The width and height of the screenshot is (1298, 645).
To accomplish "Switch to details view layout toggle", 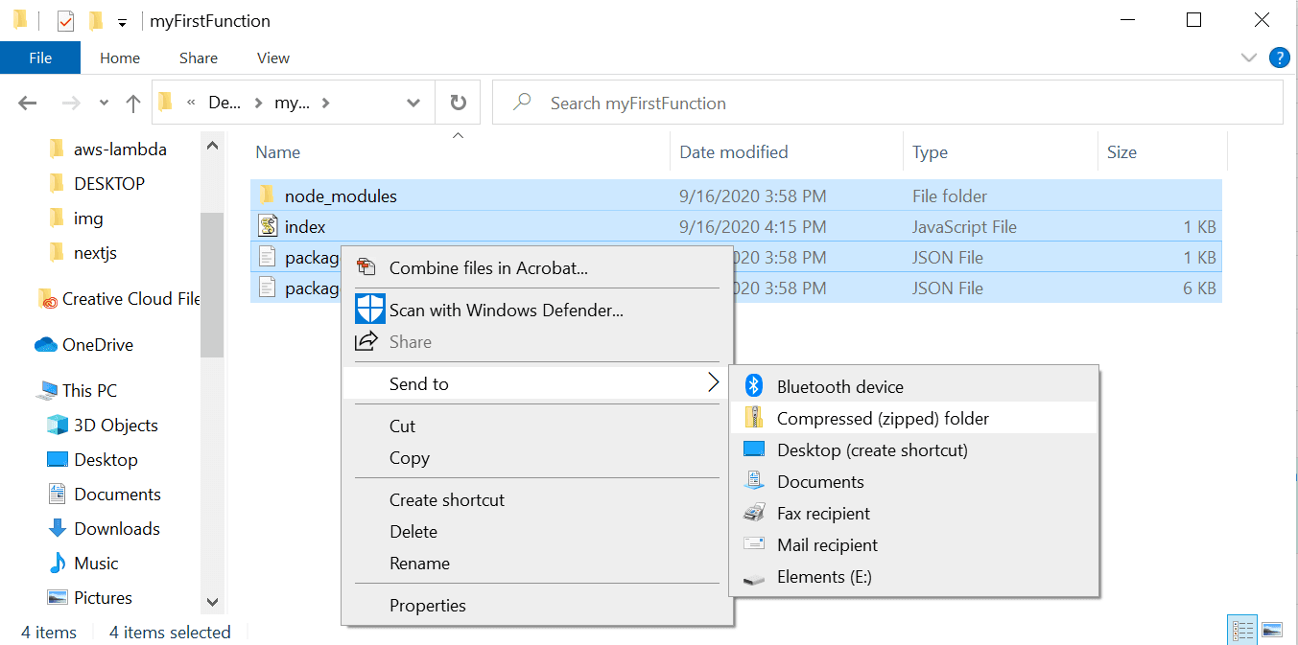I will coord(1243,631).
